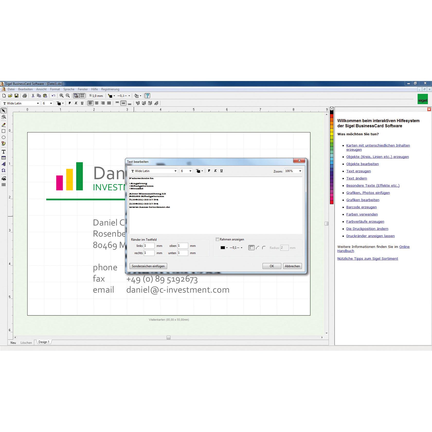432x432 pixels.
Task: Select the insert graphics tool
Action: [x=4, y=143]
